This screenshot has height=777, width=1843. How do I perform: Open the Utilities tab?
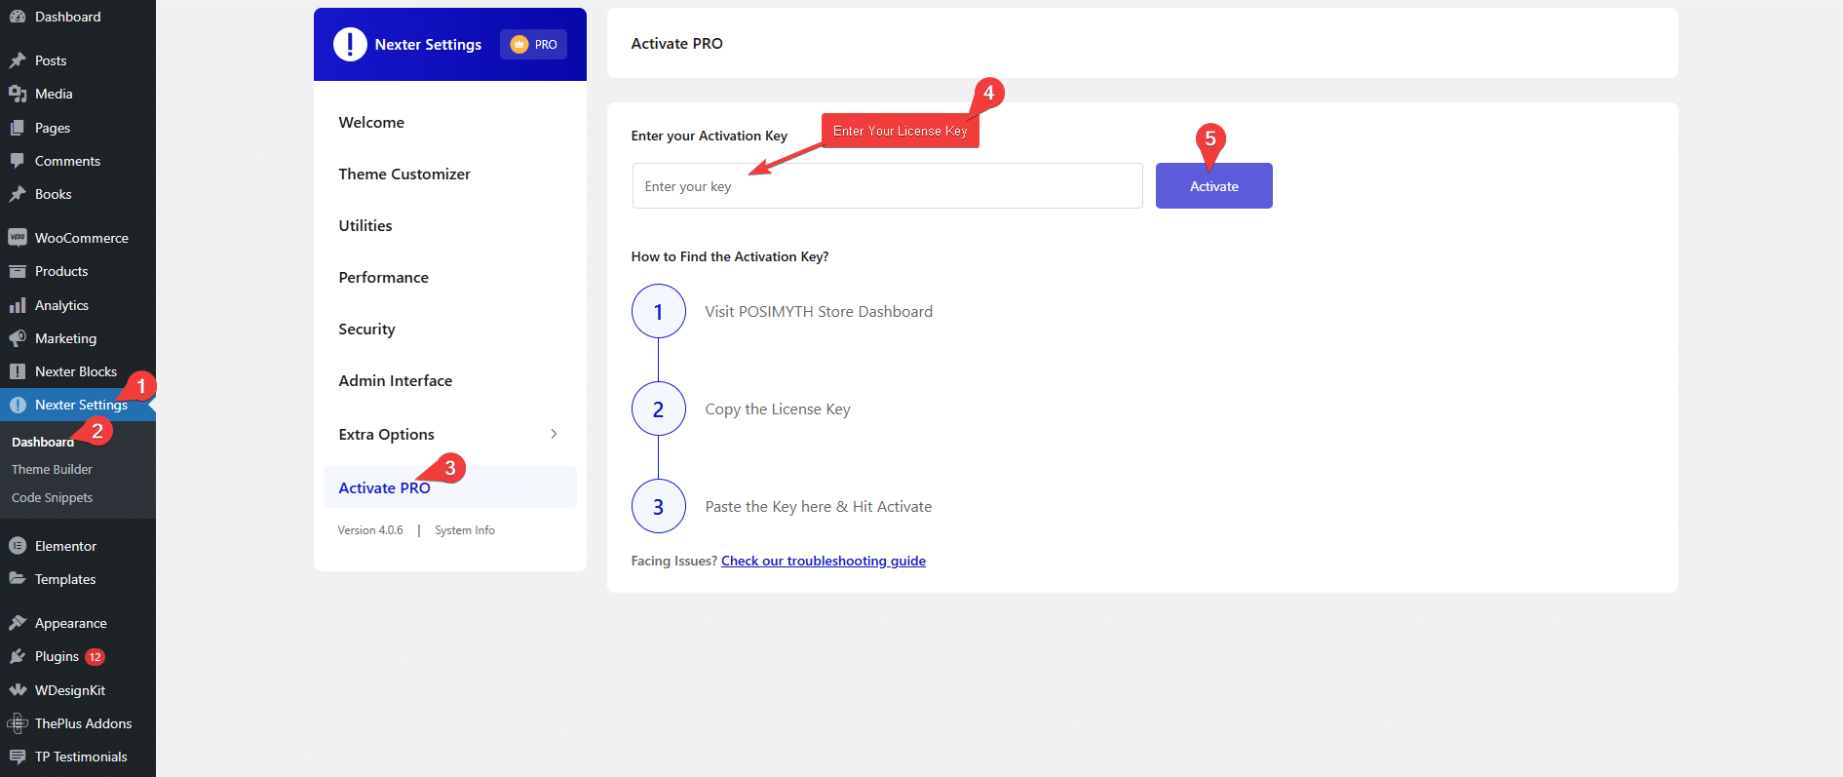tap(365, 225)
